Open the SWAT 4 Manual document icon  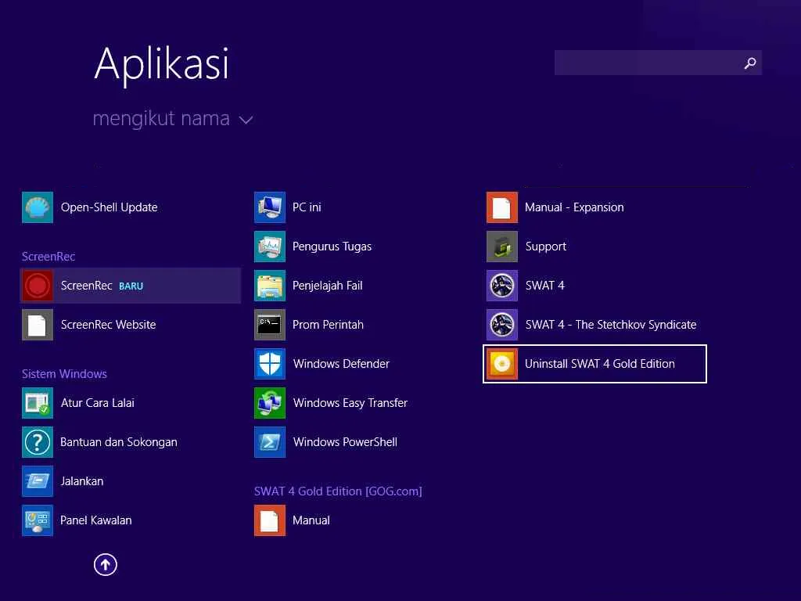click(270, 520)
